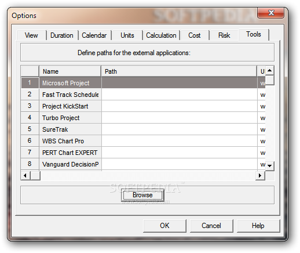Click the horizontal scrollbar thumb
The height and width of the screenshot is (253, 300).
pyautogui.click(x=35, y=176)
